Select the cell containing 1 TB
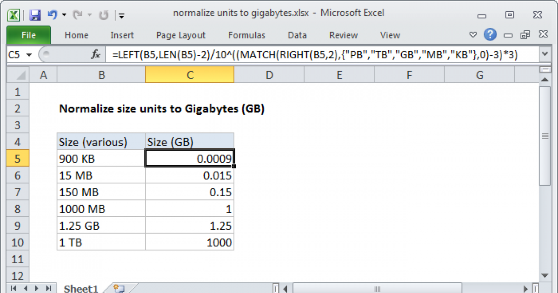The width and height of the screenshot is (558, 293). coord(101,242)
